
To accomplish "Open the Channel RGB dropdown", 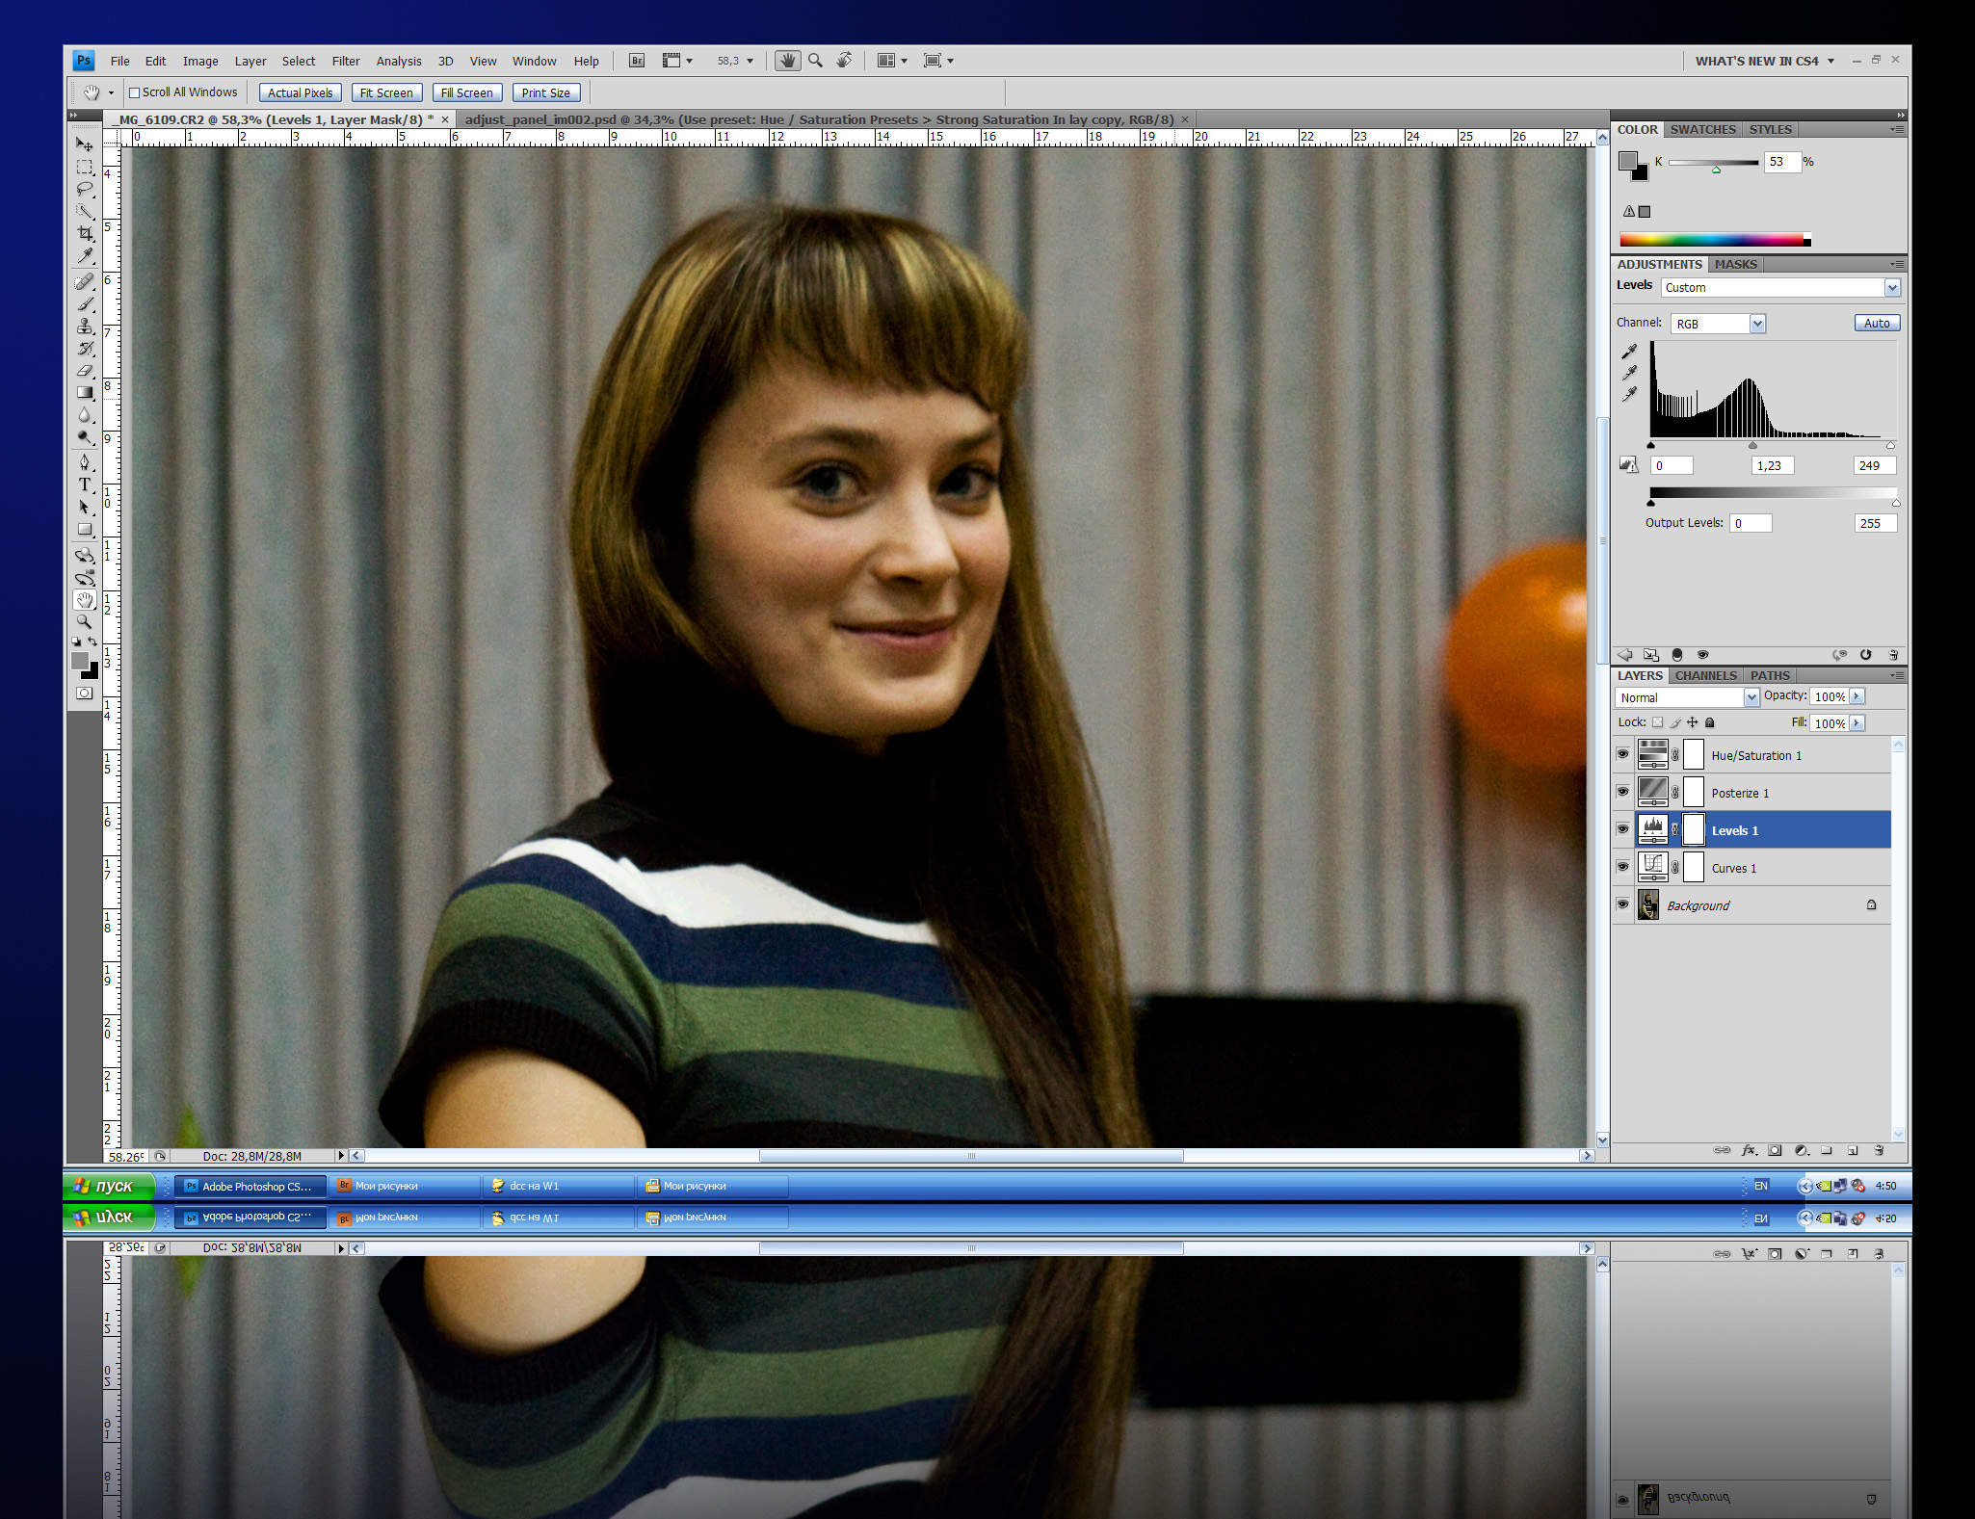I will tap(1757, 324).
